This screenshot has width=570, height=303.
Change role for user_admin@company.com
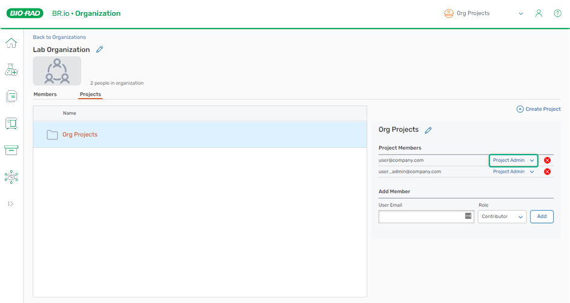point(514,172)
